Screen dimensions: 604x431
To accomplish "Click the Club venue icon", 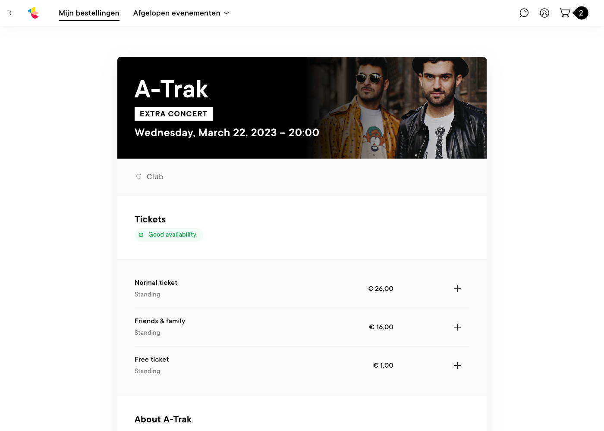I will (x=139, y=177).
